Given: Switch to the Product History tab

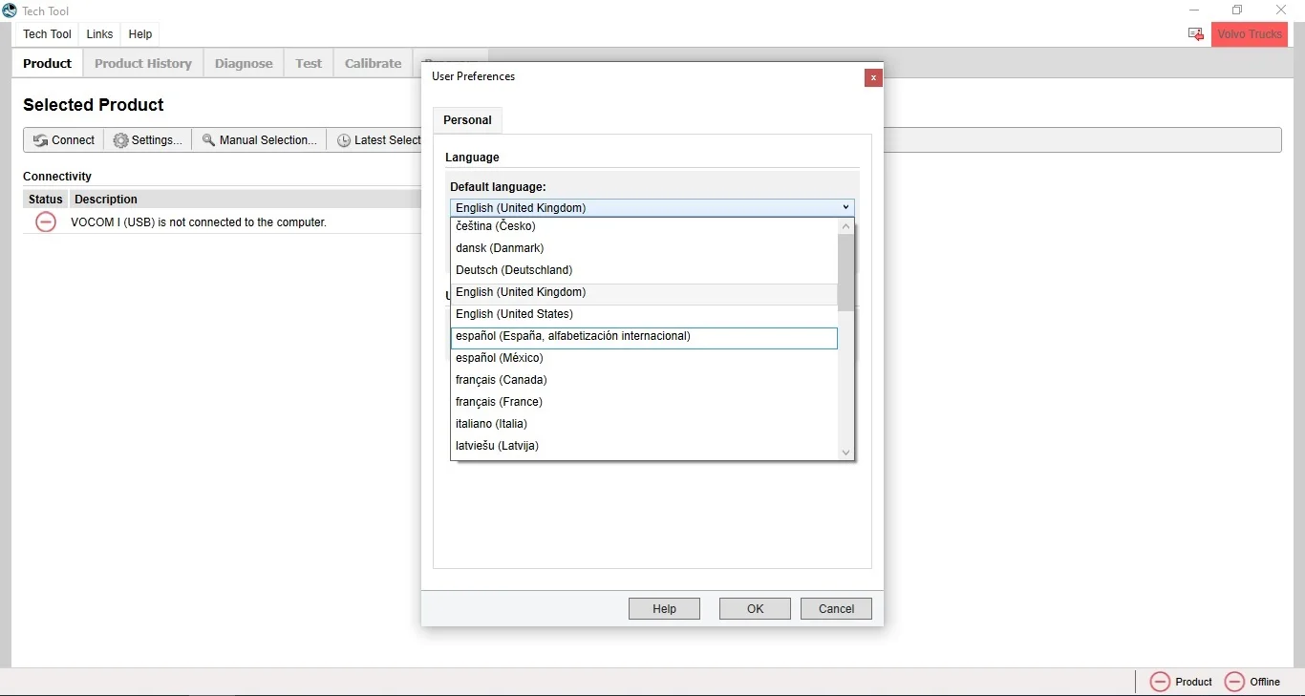Looking at the screenshot, I should (x=143, y=64).
